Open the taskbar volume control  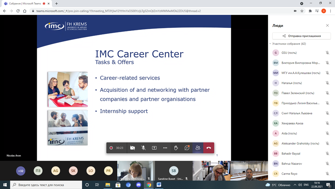300,185
